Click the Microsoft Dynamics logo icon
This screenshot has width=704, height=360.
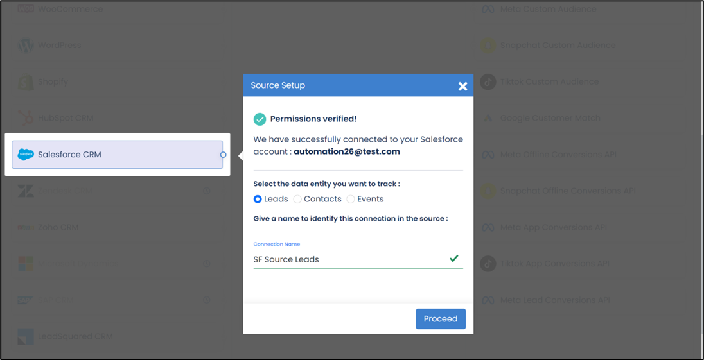click(26, 264)
